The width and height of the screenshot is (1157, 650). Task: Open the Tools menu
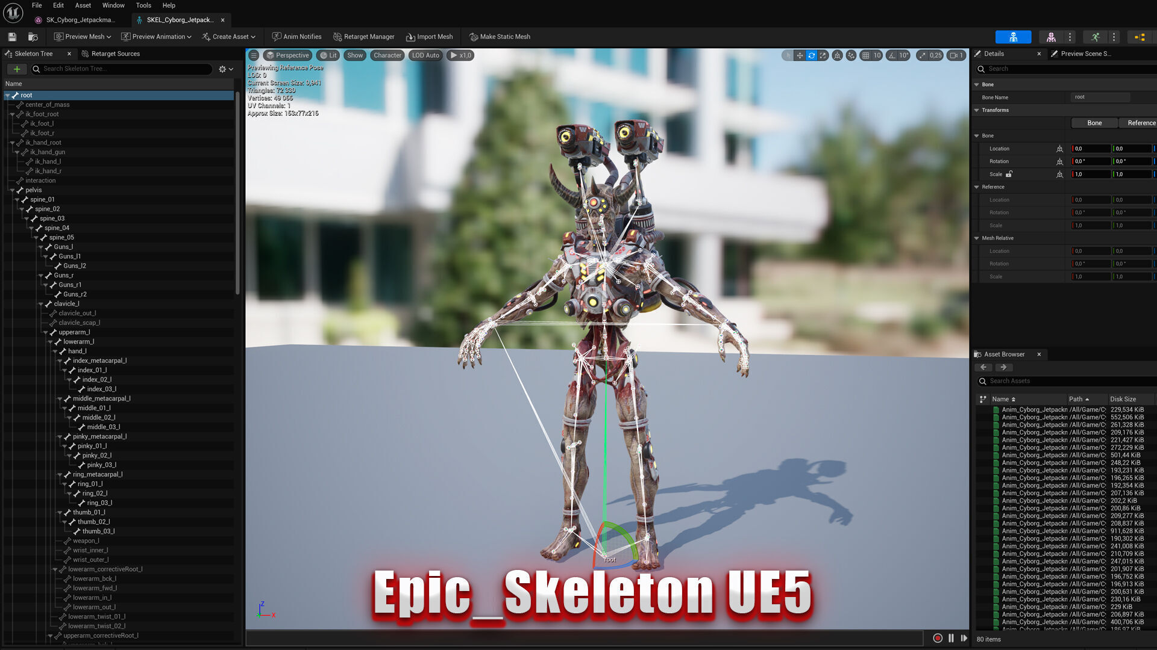click(143, 5)
